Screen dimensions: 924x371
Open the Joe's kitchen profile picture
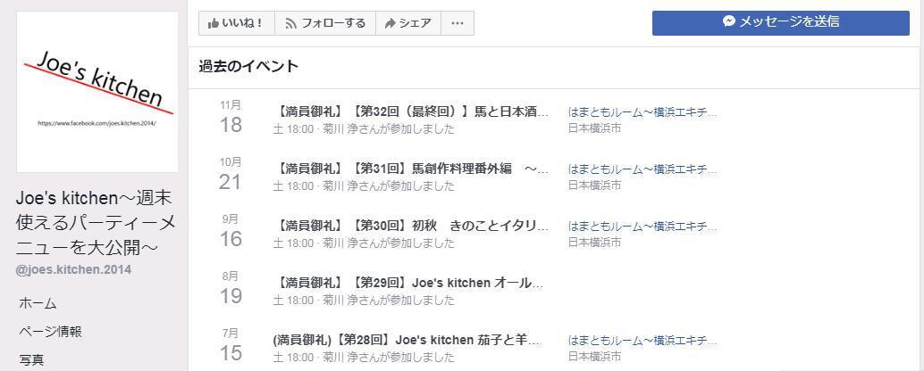97,92
